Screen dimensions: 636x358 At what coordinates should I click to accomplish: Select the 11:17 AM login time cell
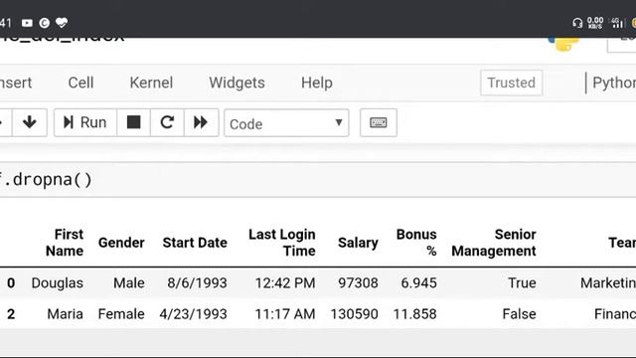coord(285,314)
